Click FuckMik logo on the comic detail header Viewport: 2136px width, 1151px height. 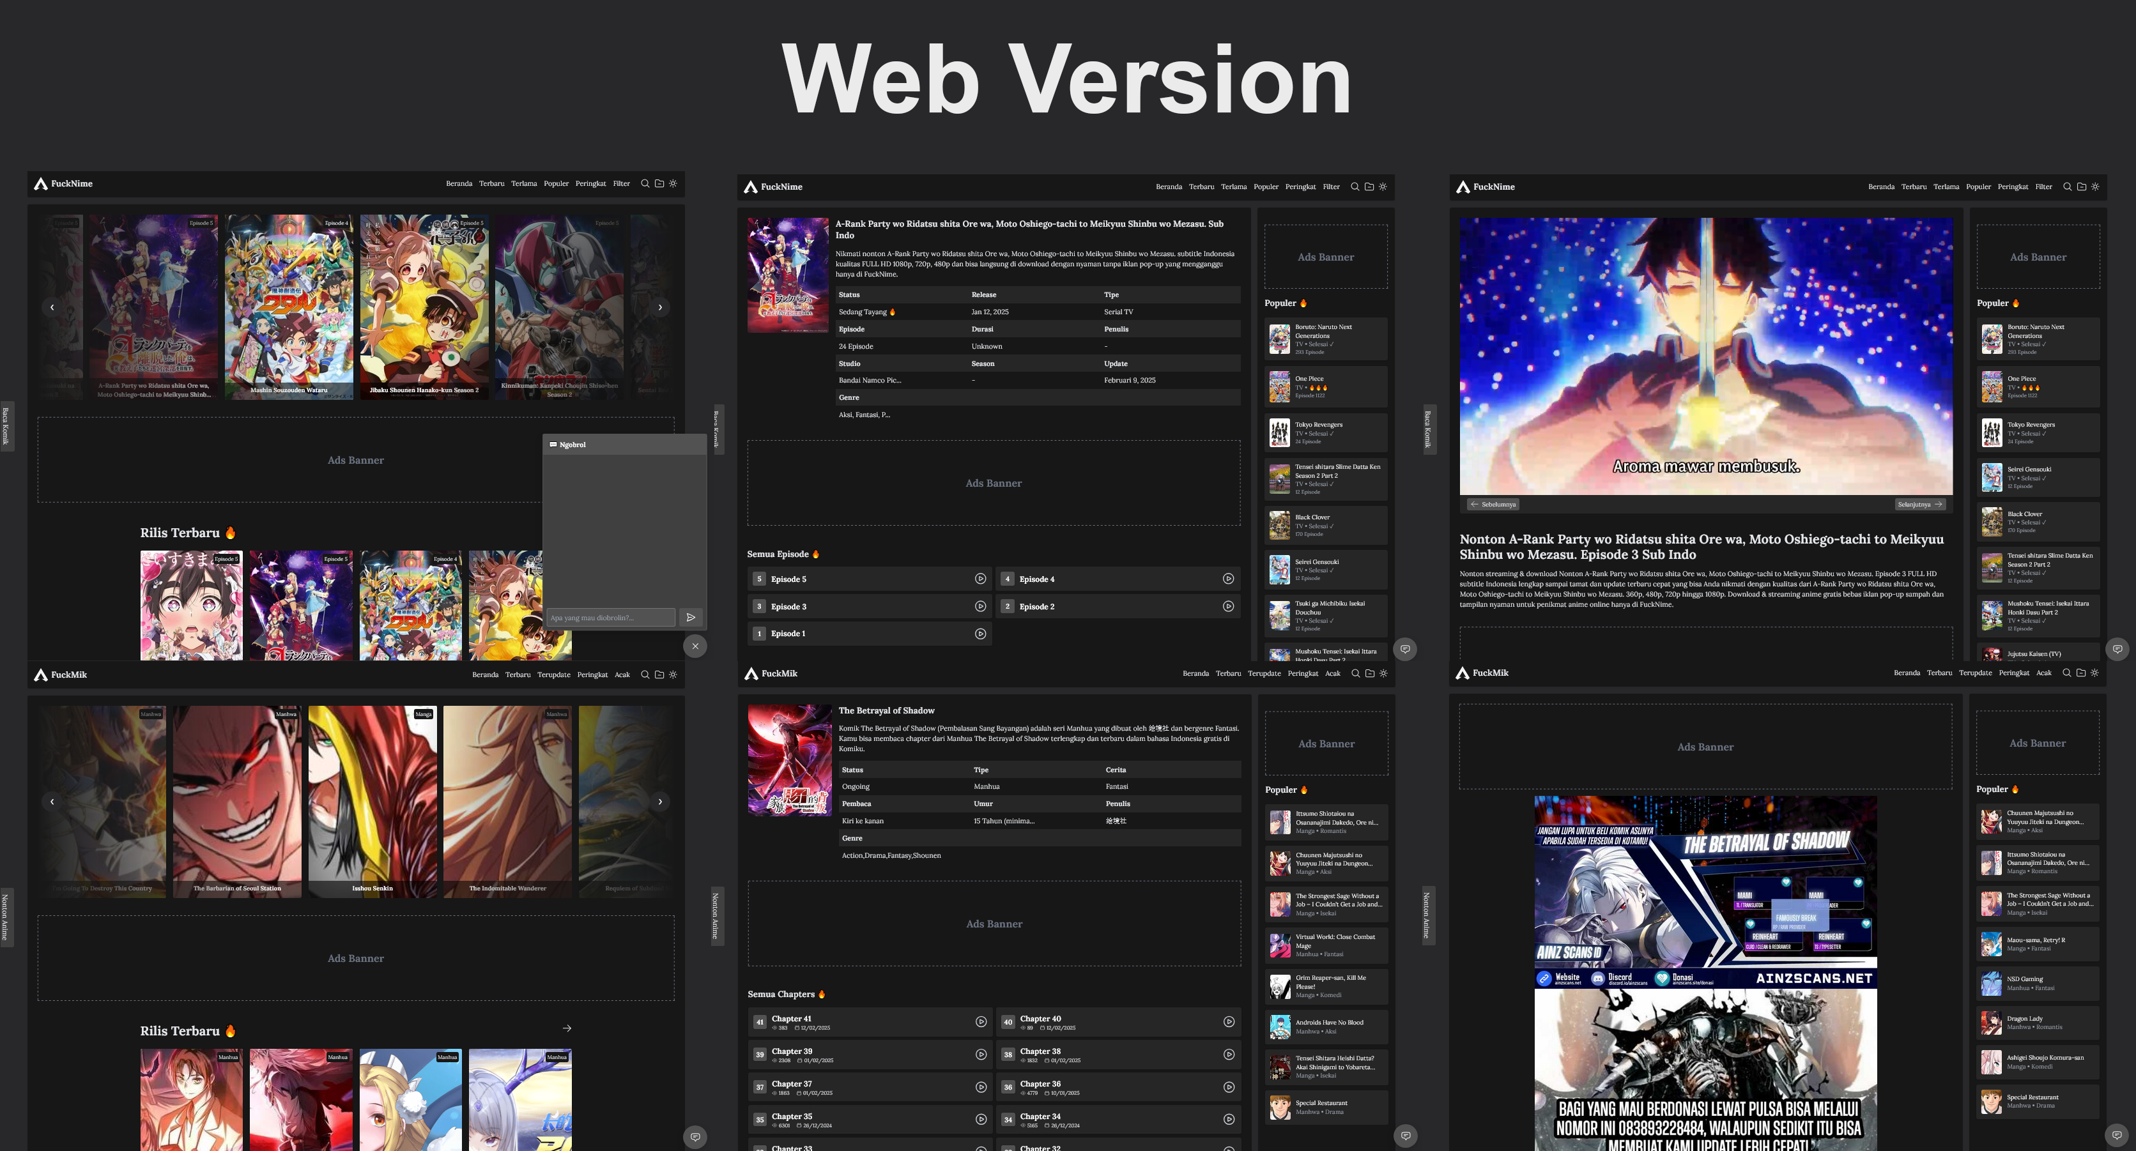click(771, 674)
